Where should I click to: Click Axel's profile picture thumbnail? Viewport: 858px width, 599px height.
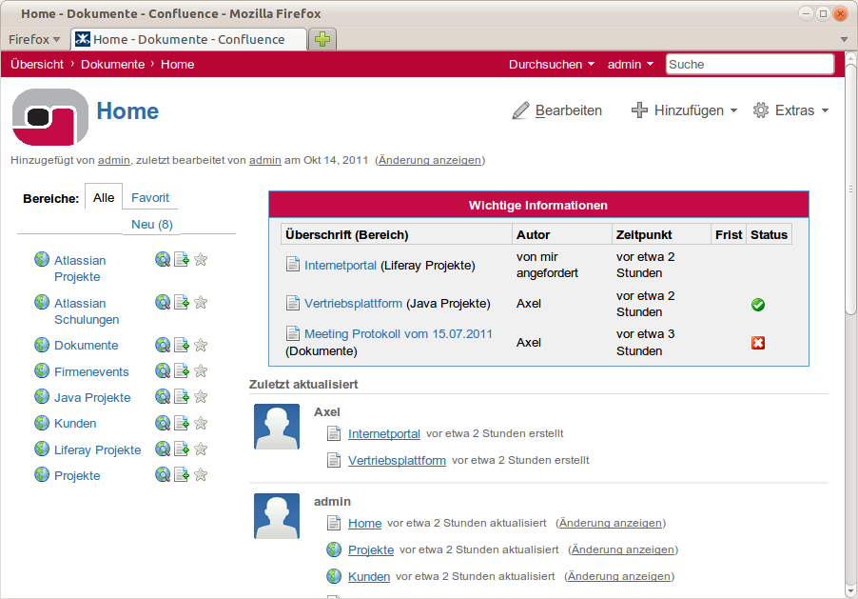277,426
